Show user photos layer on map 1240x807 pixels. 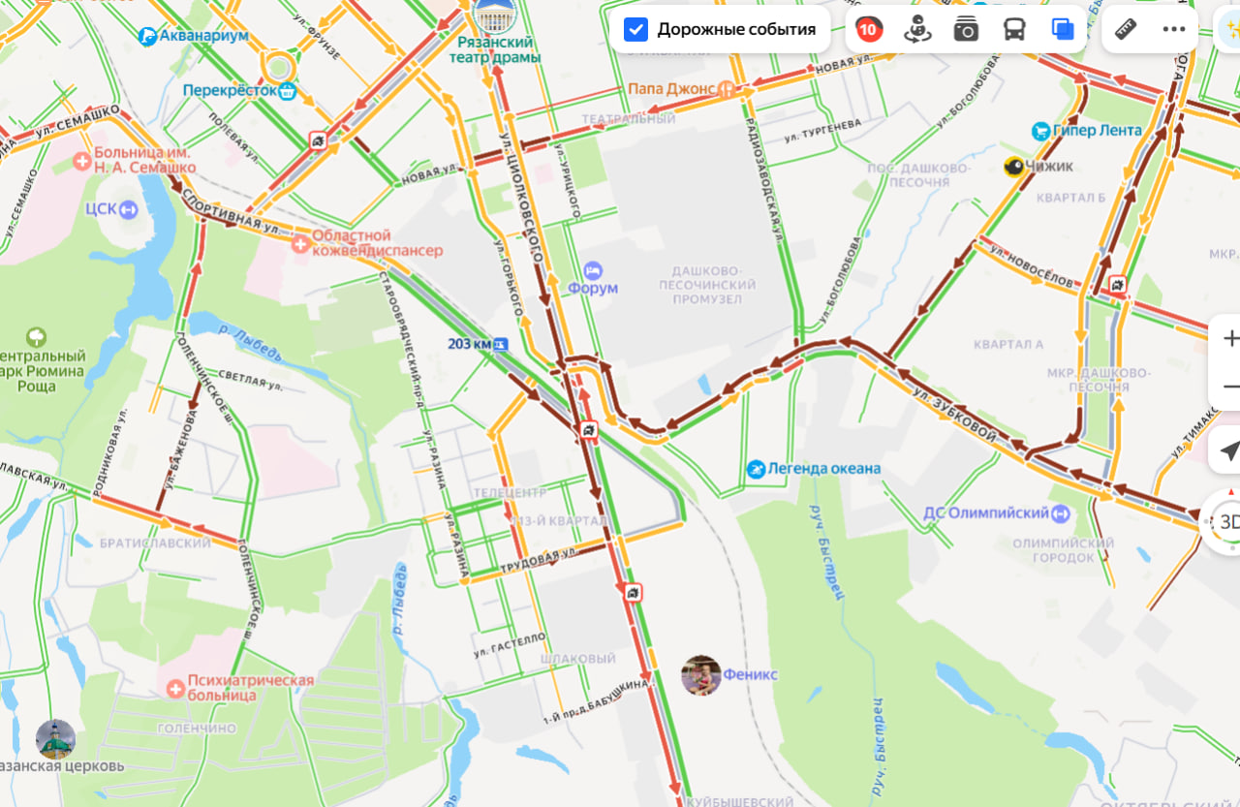966,29
